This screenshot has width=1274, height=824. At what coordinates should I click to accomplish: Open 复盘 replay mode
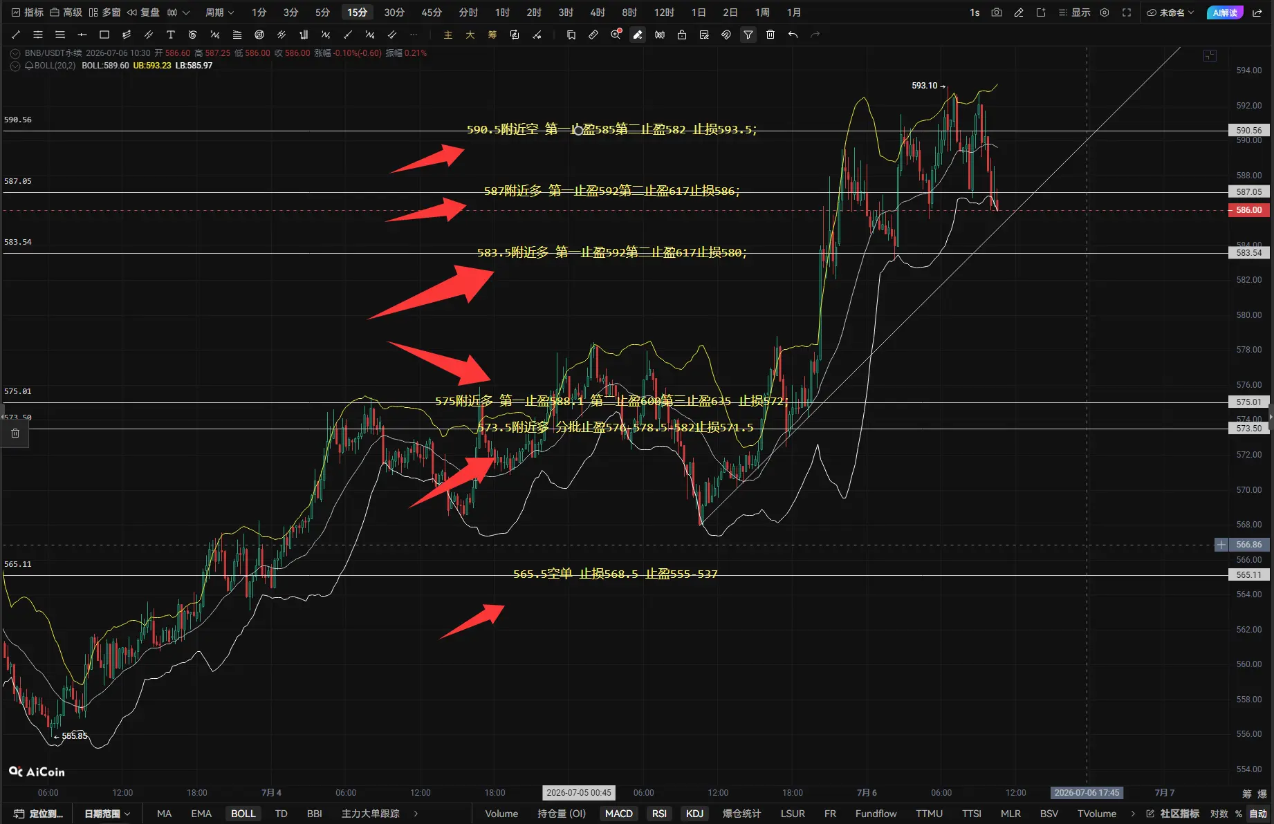click(143, 12)
